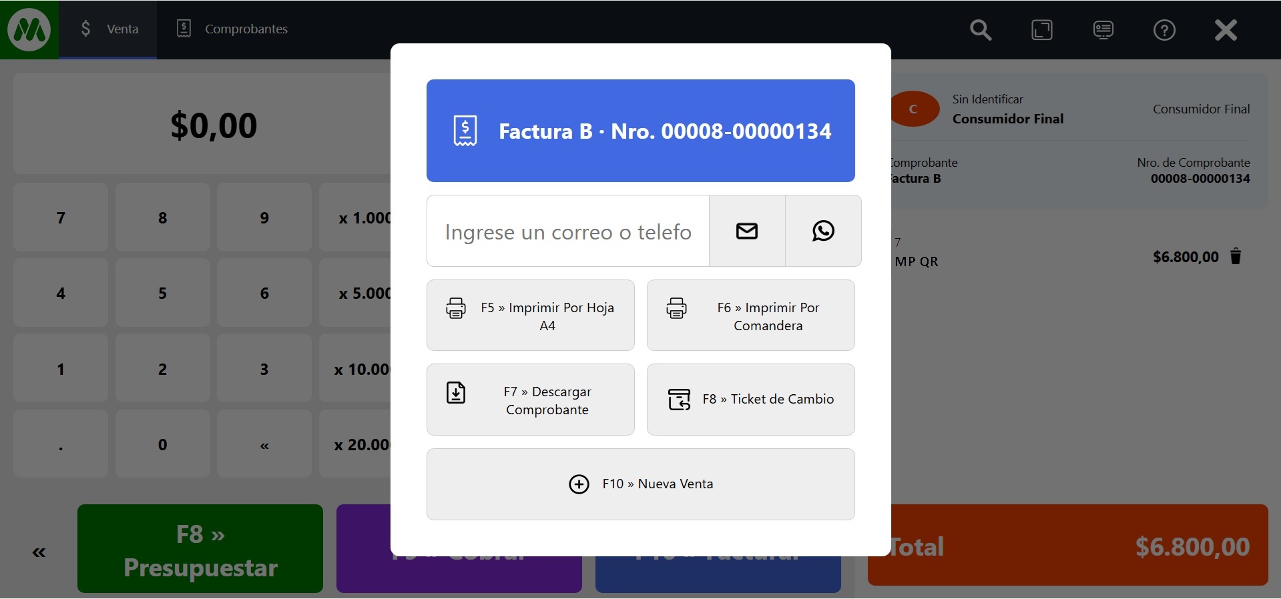
Task: Start F10 Nueva Venta
Action: [x=640, y=484]
